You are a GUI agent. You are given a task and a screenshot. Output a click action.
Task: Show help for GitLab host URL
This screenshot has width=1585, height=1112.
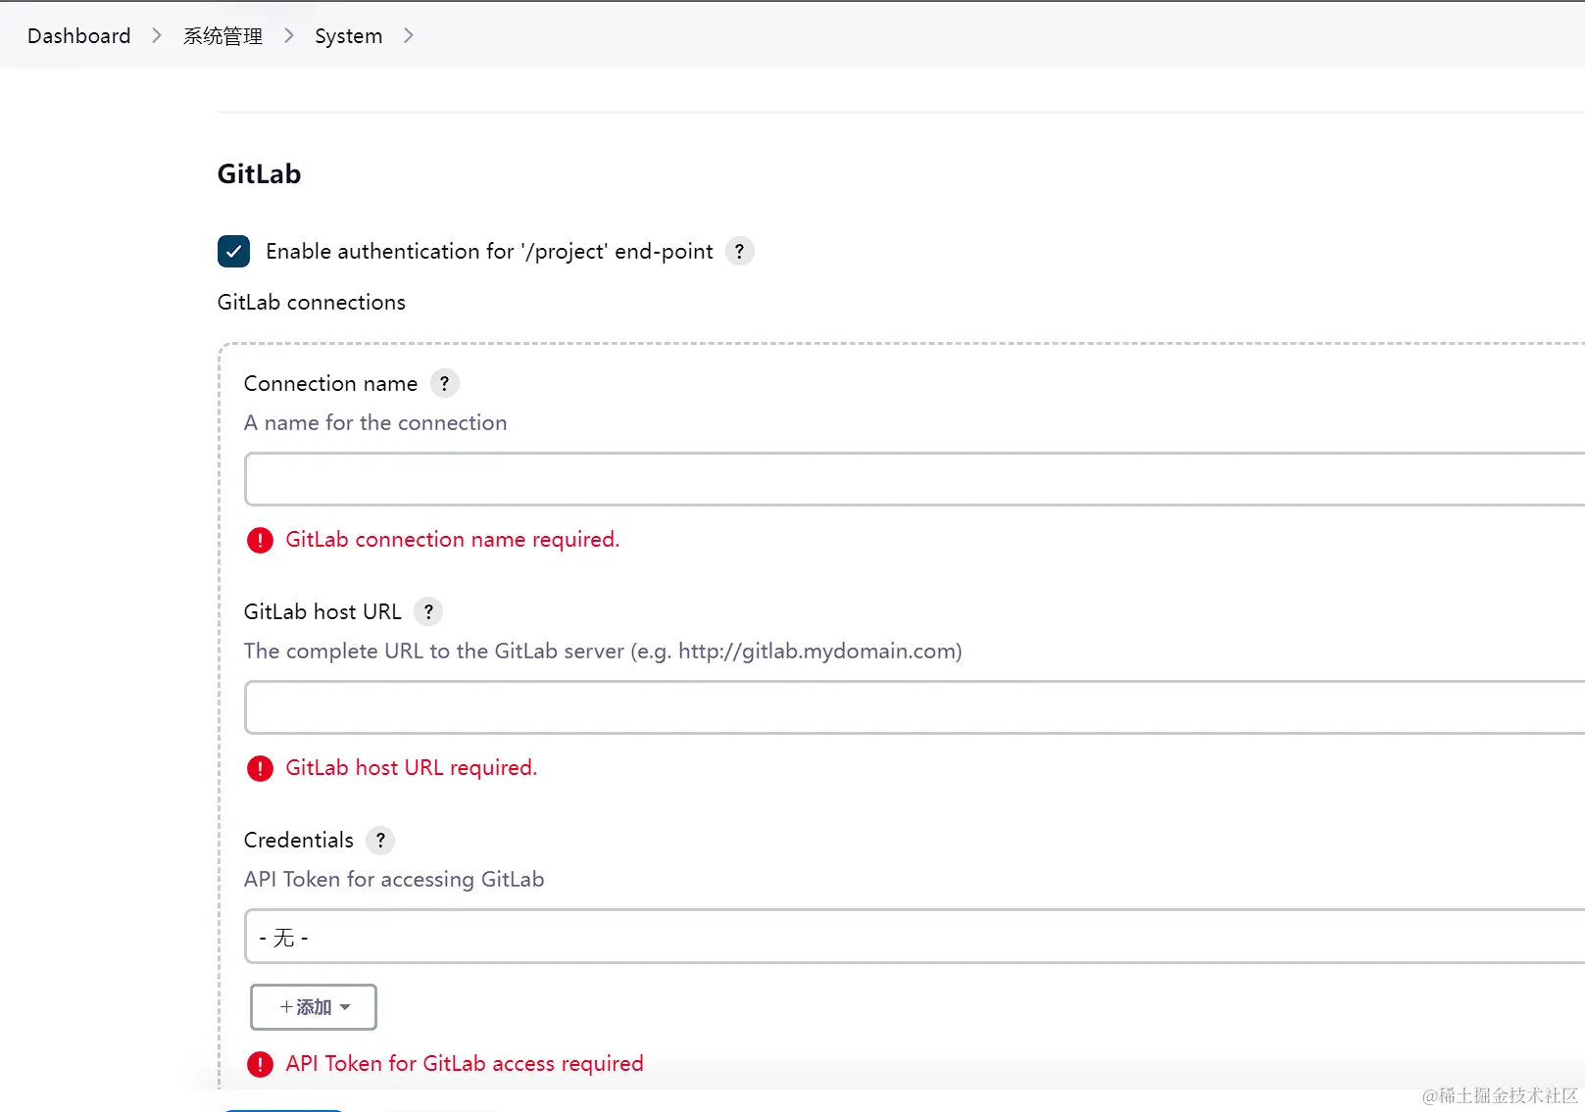[428, 612]
